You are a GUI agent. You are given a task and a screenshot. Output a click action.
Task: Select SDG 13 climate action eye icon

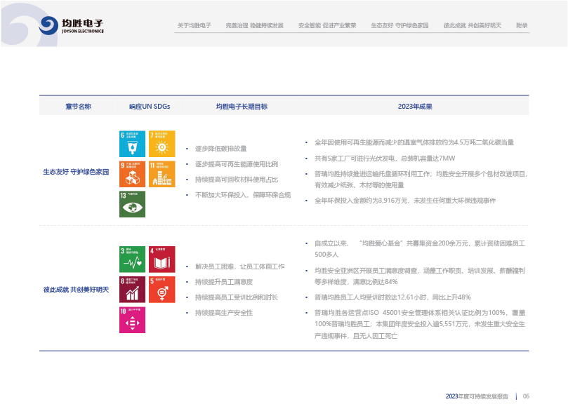pos(132,204)
